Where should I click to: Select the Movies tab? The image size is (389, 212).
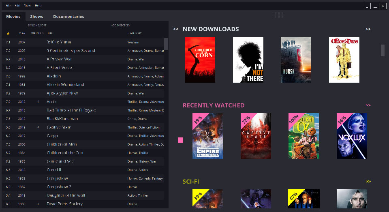[x=13, y=16]
